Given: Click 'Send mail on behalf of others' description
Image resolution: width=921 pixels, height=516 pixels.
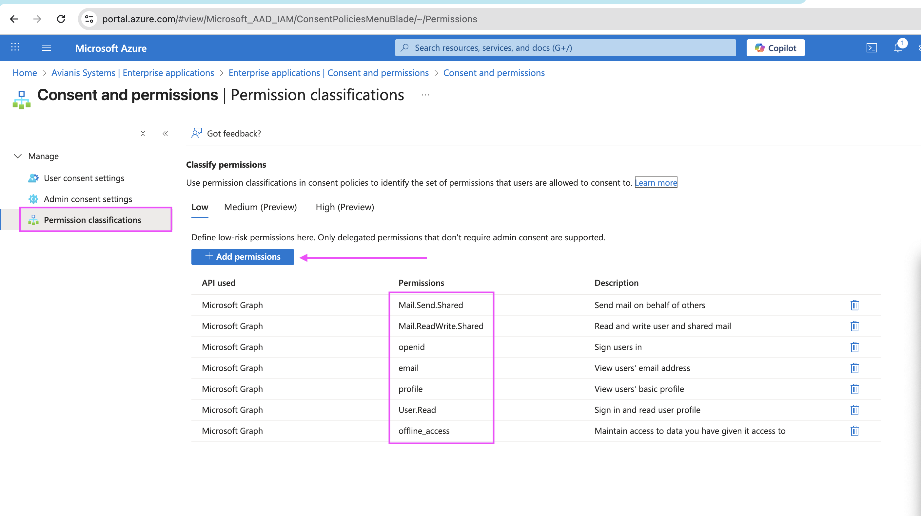Looking at the screenshot, I should [650, 305].
